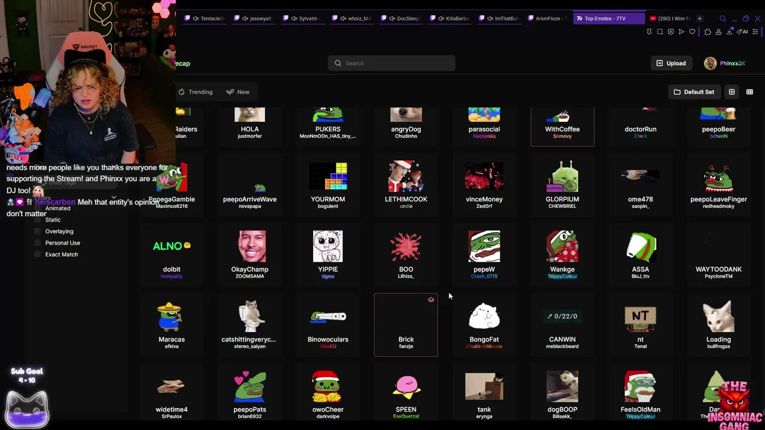Image resolution: width=765 pixels, height=430 pixels.
Task: Open the OkayChamp emote
Action: [x=250, y=254]
